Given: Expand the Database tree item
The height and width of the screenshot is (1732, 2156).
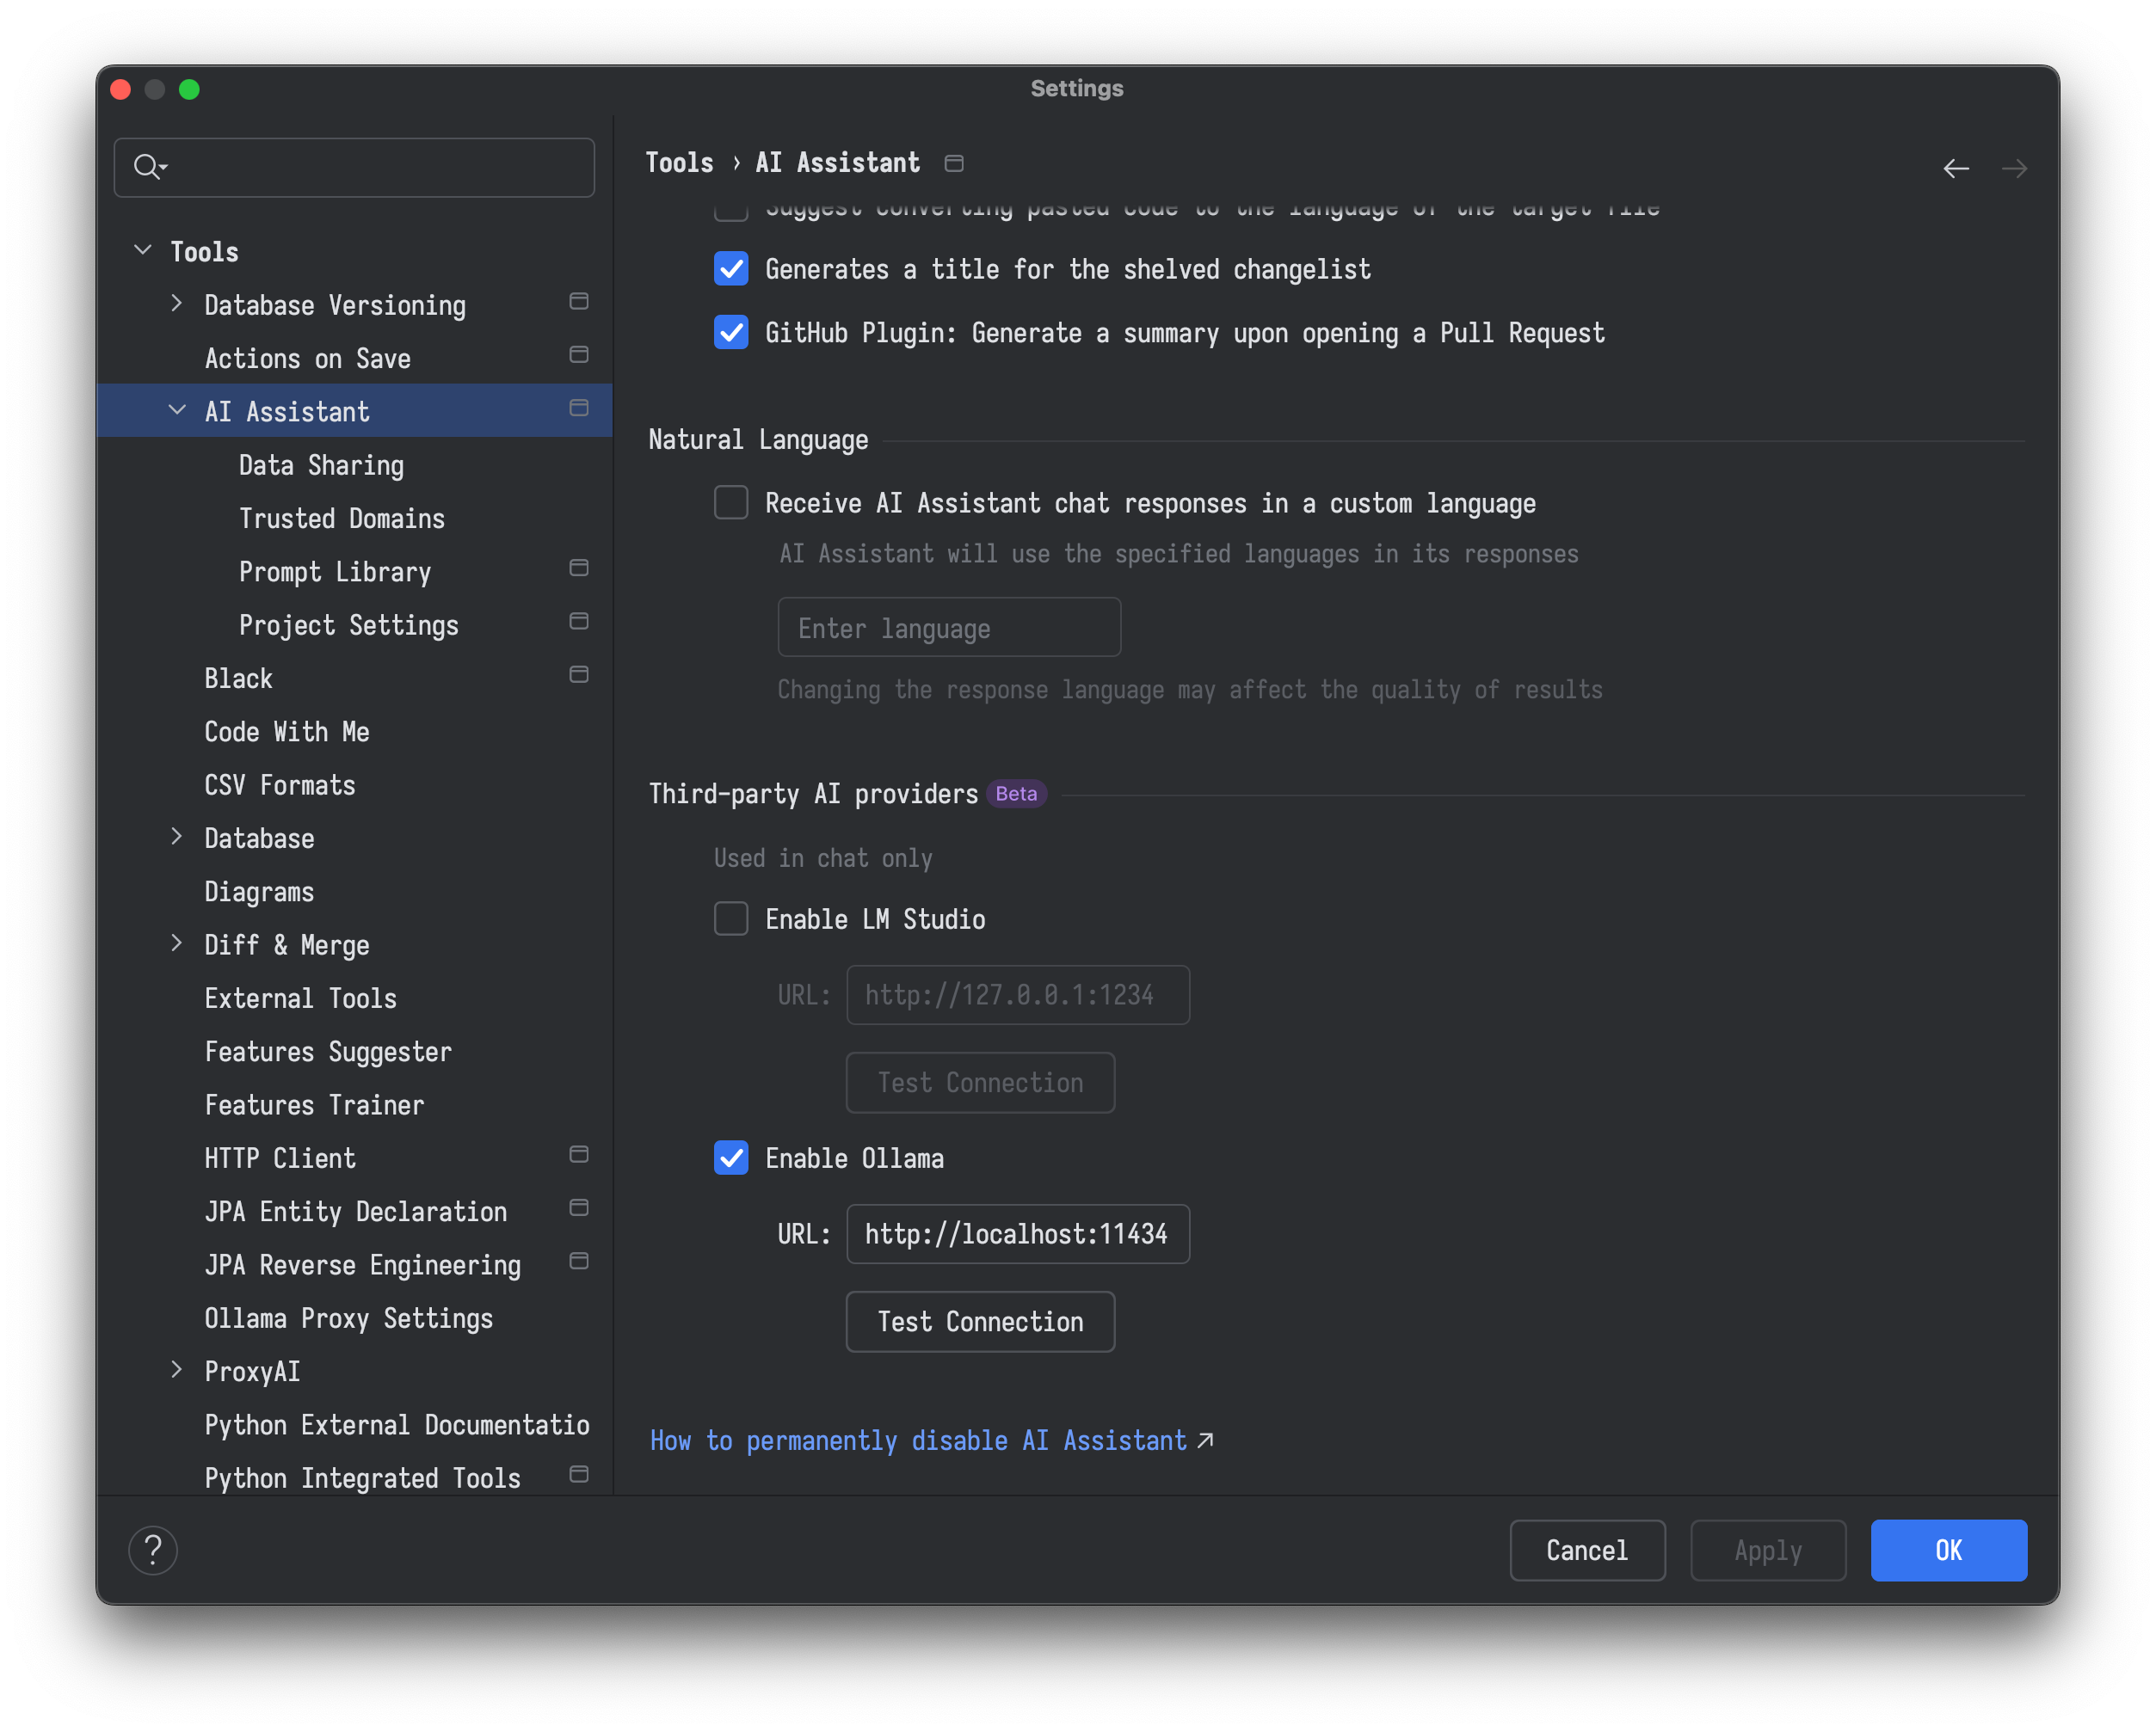Looking at the screenshot, I should click(x=177, y=838).
